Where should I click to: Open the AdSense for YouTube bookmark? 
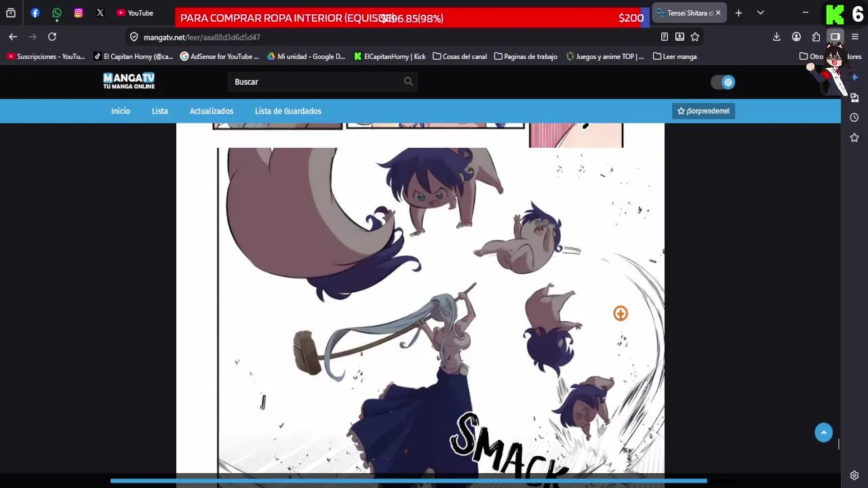click(x=220, y=57)
